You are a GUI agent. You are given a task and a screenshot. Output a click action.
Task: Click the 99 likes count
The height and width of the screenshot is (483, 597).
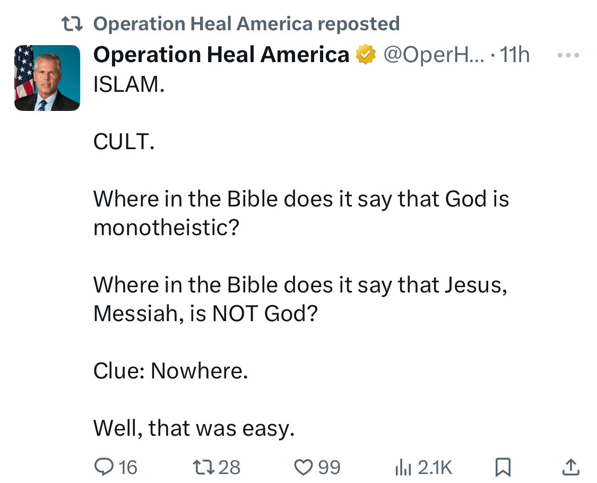point(329,467)
